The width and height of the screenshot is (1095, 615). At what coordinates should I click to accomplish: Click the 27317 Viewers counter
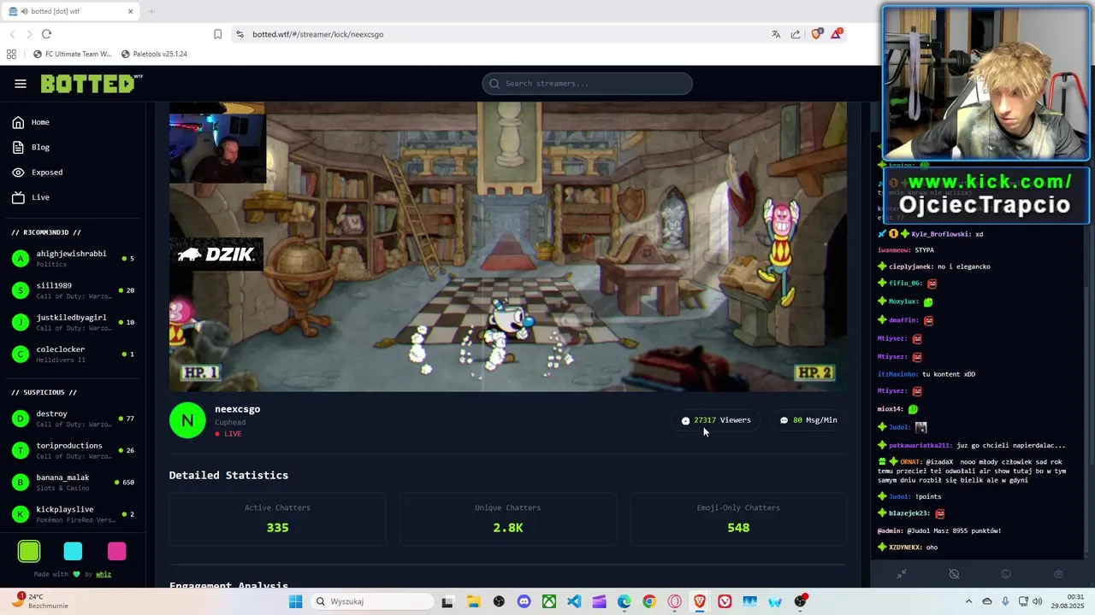pyautogui.click(x=716, y=420)
